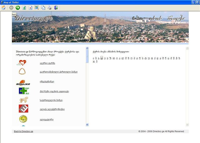Select street letter ქ in the alphabet
The height and width of the screenshot is (143, 200).
[x=155, y=58]
